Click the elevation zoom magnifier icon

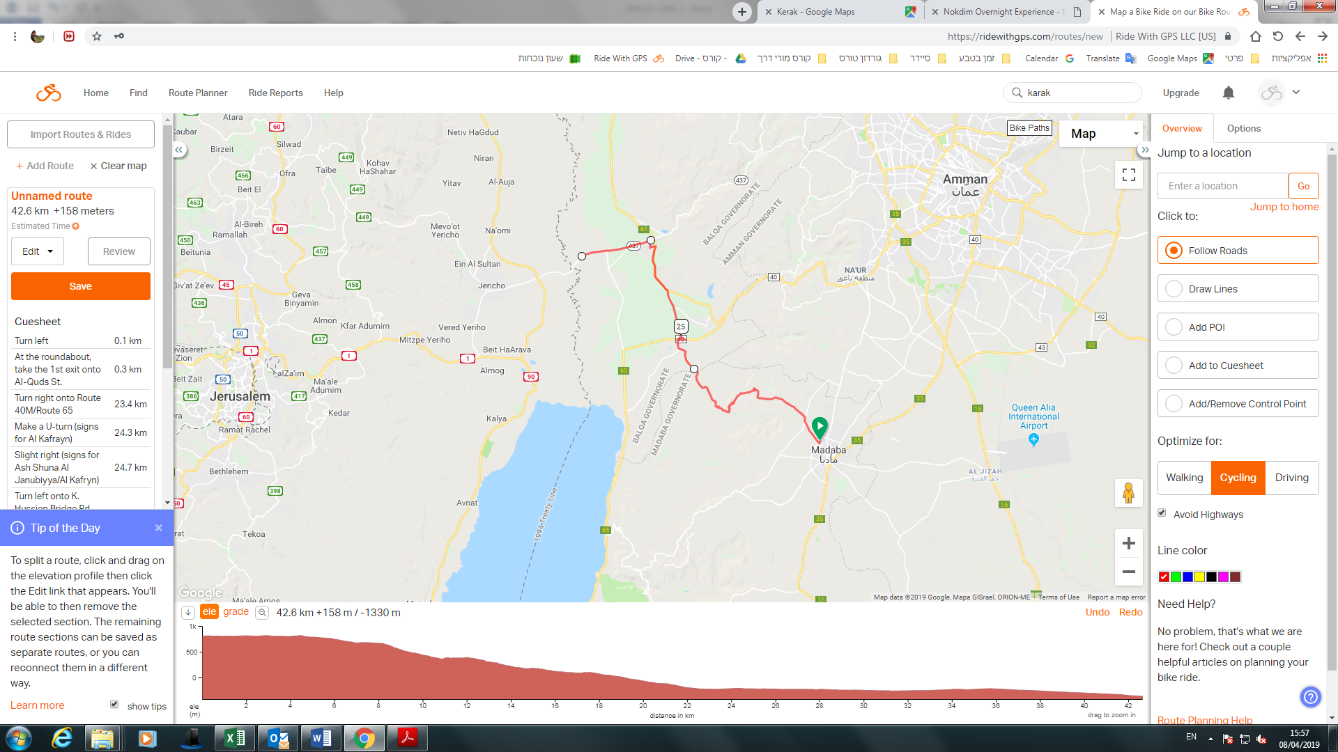pyautogui.click(x=262, y=613)
